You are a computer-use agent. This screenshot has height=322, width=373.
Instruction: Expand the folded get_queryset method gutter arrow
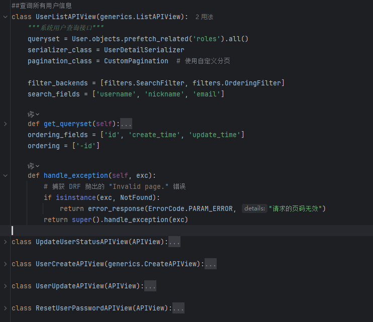tap(5, 124)
